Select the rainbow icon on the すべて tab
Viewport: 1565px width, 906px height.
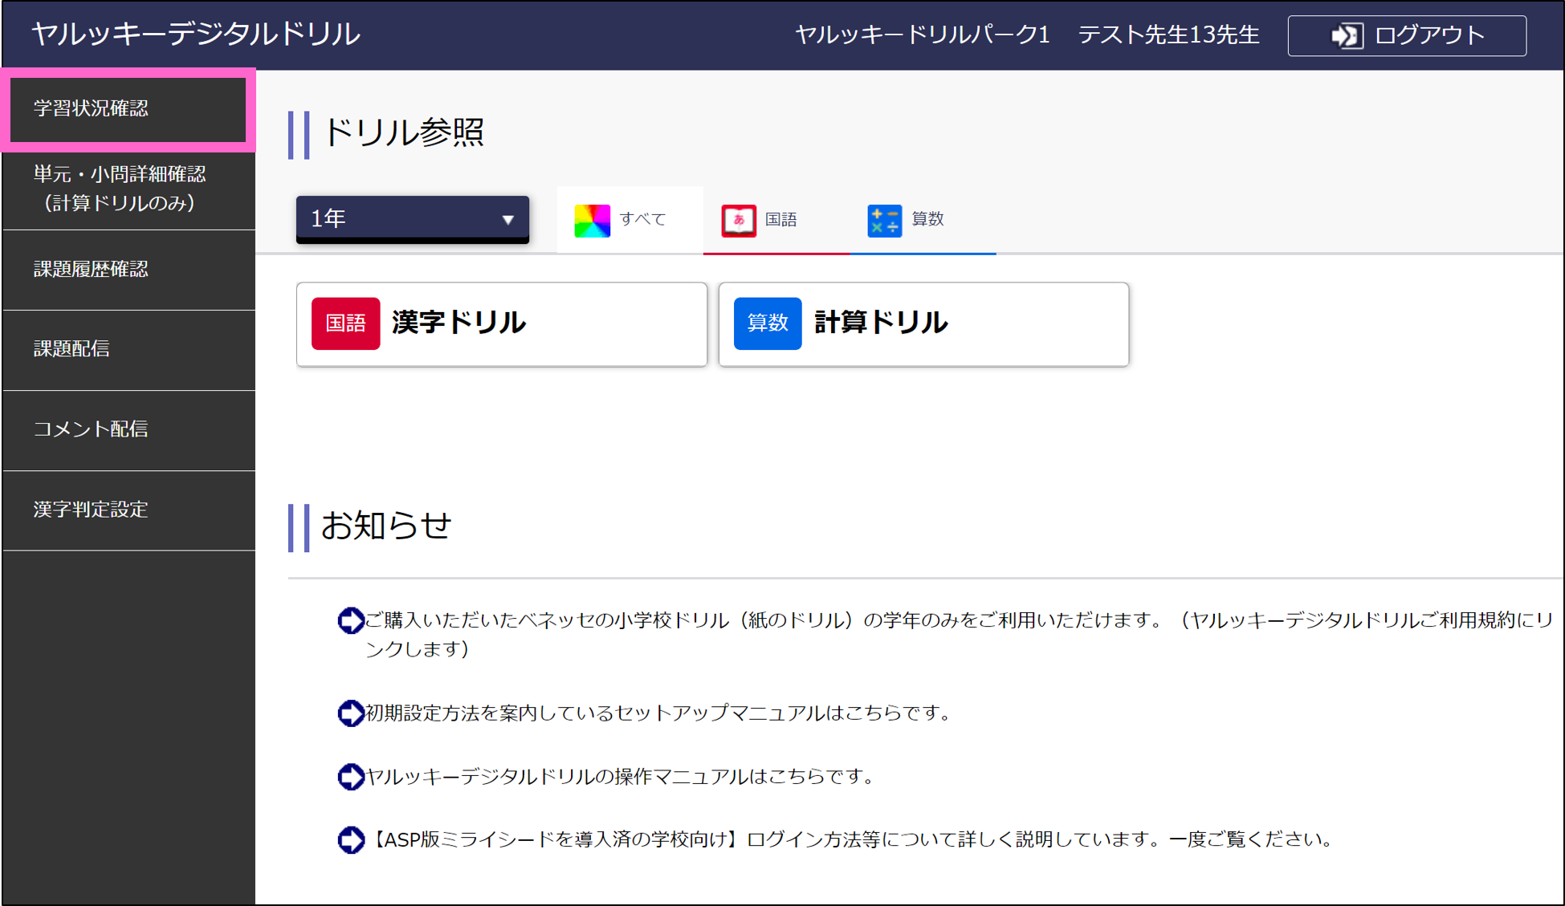click(x=592, y=219)
